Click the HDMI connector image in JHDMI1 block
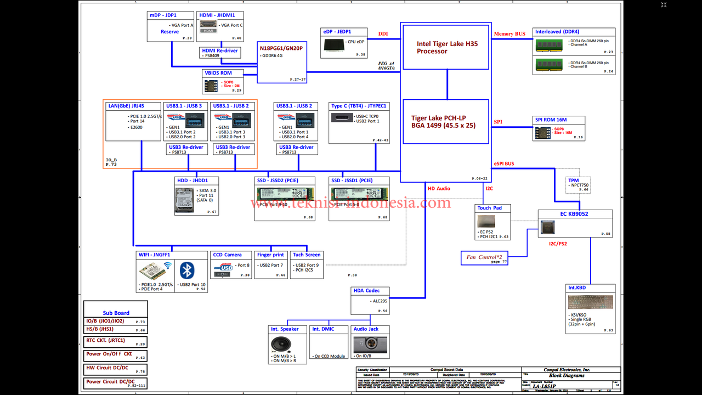702x395 pixels. click(208, 24)
